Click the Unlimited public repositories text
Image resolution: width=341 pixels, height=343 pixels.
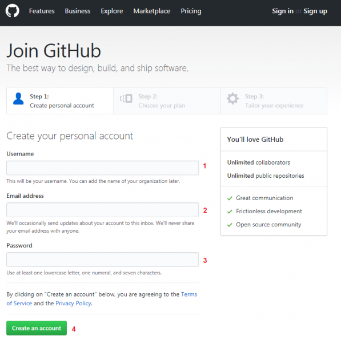[266, 176]
